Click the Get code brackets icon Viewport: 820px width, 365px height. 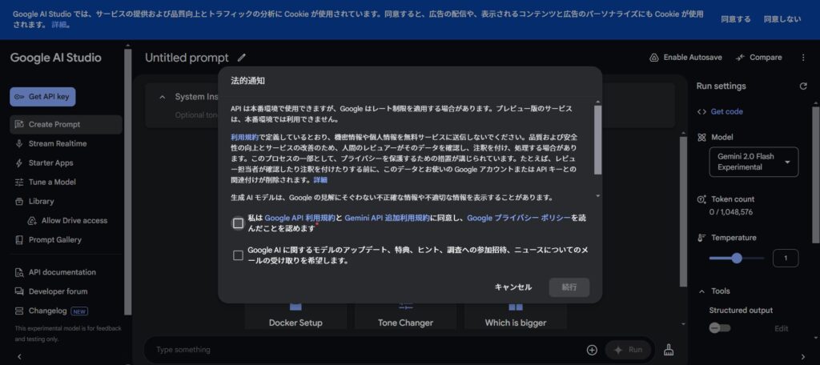tap(701, 111)
